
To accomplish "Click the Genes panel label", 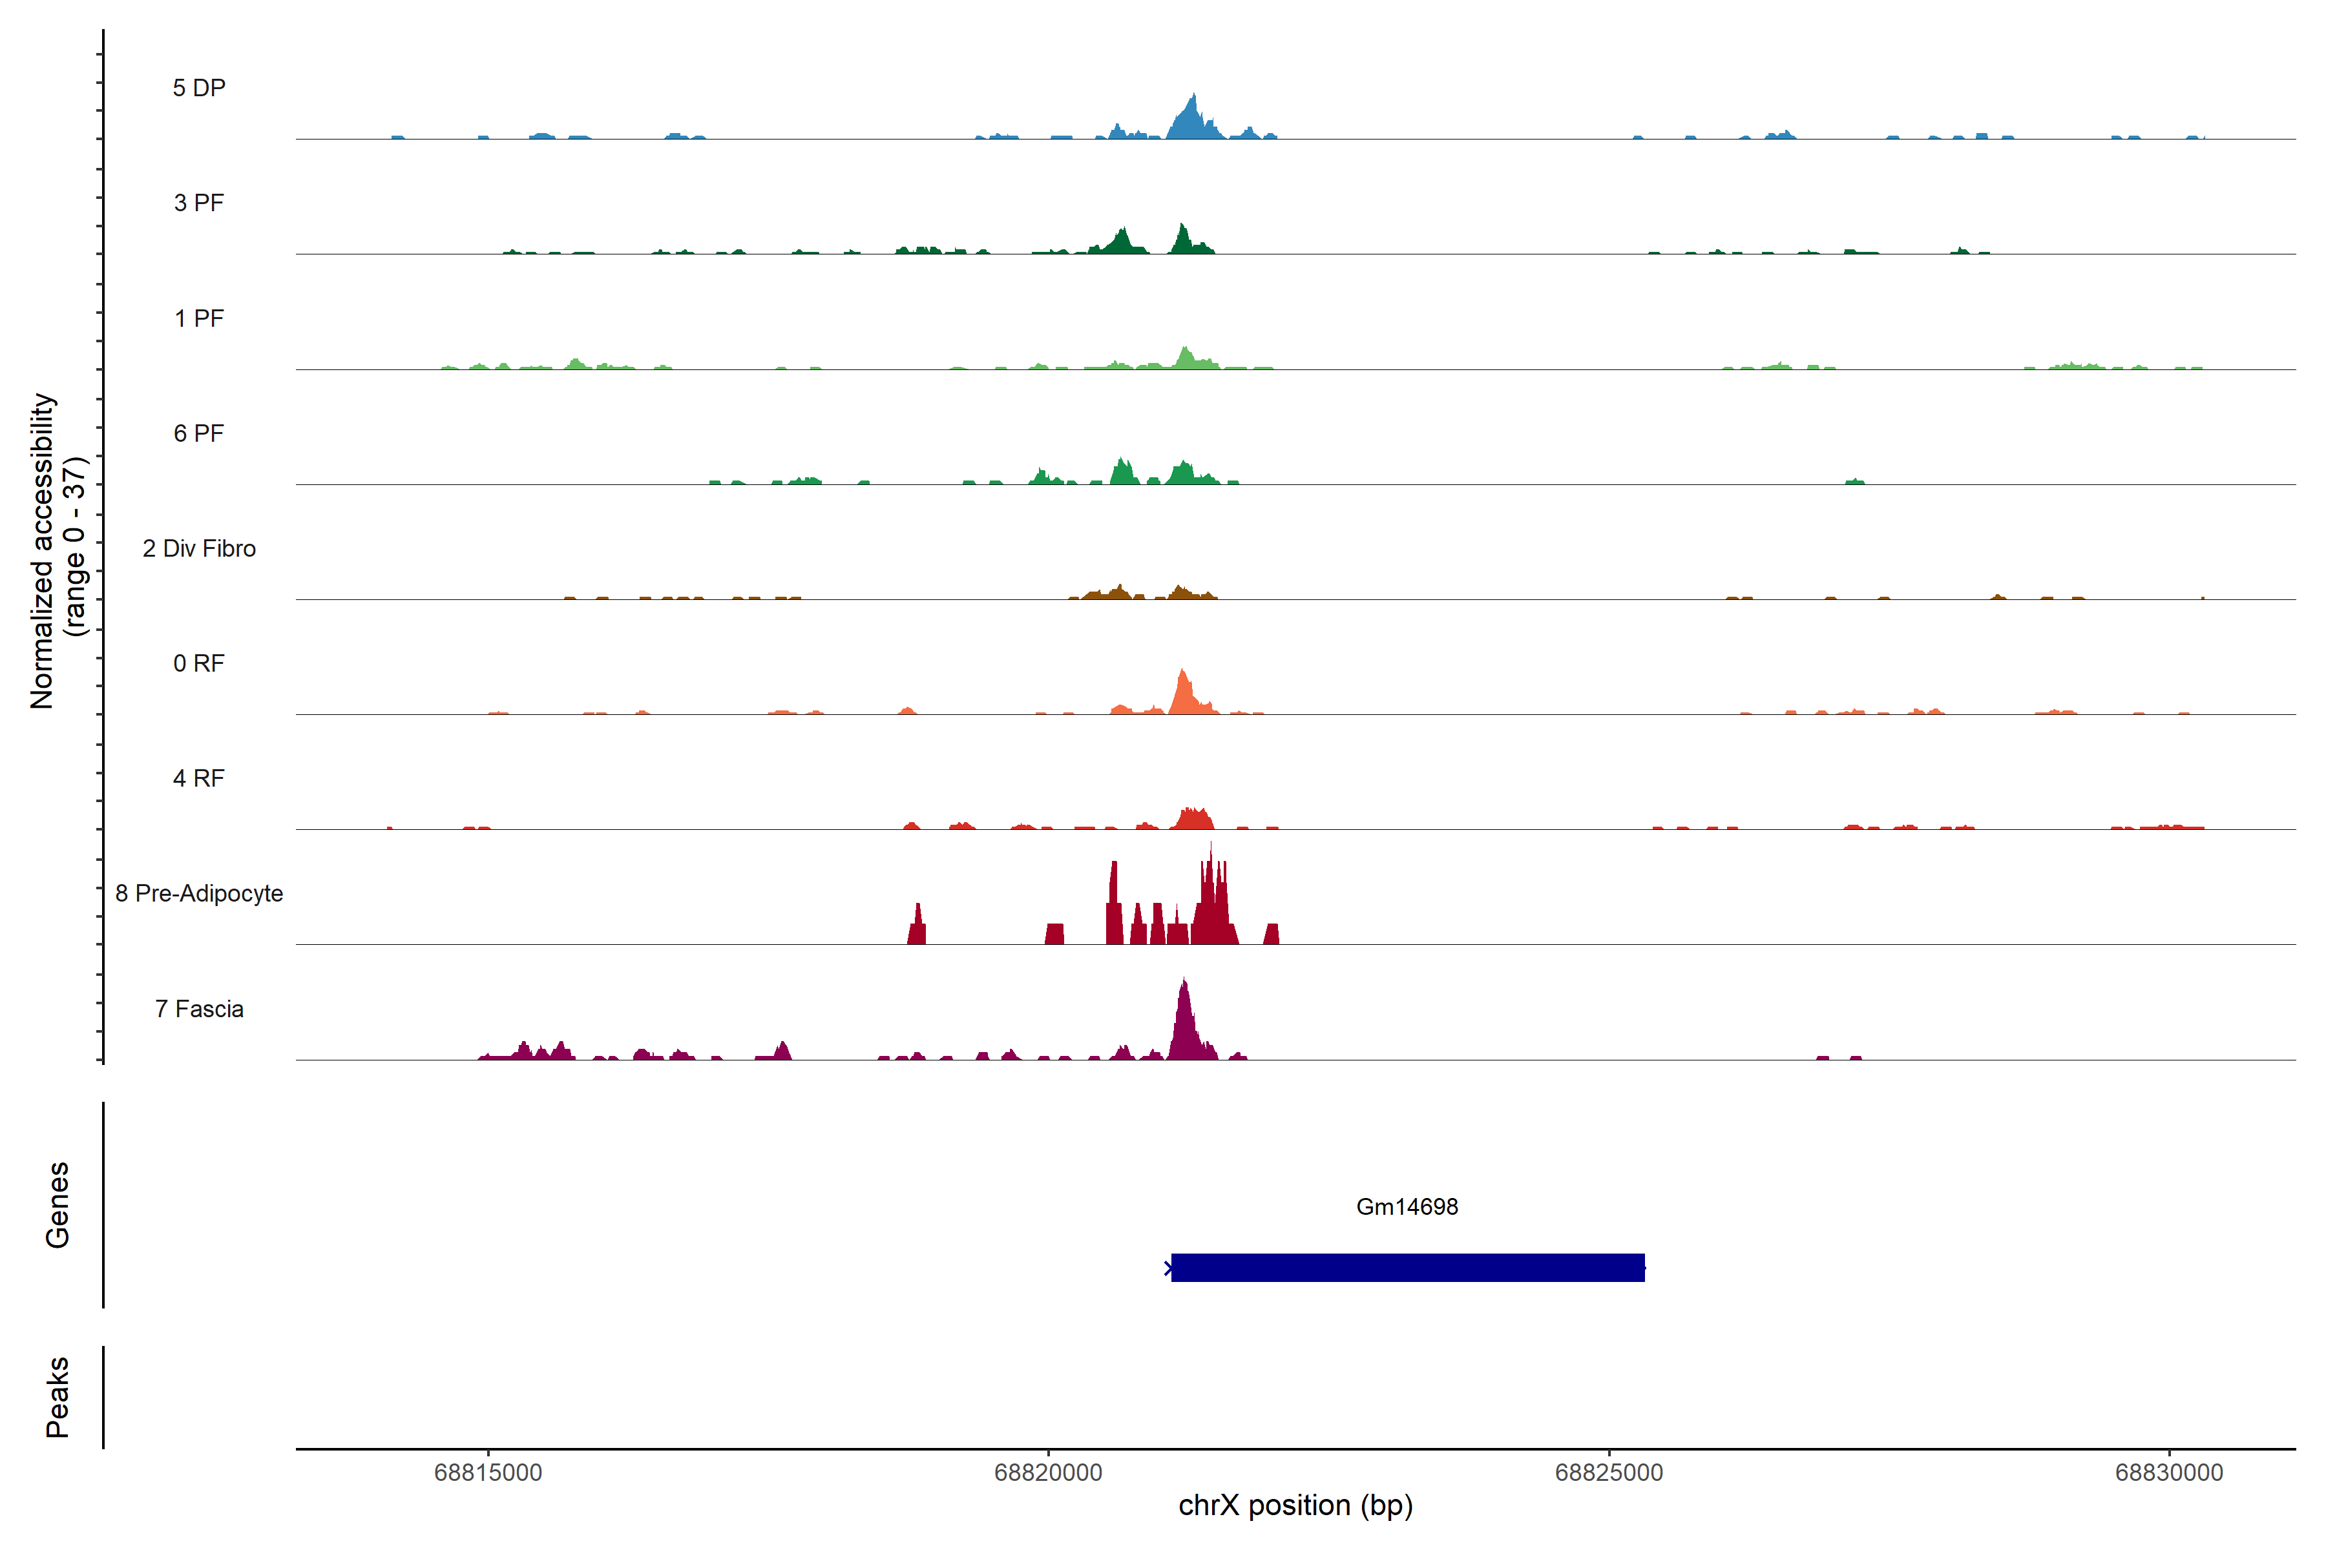I will tap(58, 1204).
